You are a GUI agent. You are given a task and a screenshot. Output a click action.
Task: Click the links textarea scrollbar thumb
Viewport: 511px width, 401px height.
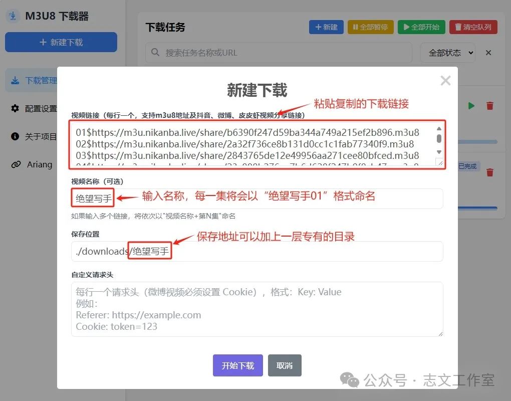[439, 138]
